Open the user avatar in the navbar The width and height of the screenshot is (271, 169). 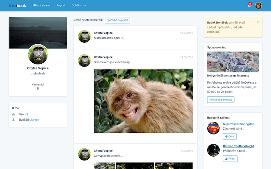259,5
